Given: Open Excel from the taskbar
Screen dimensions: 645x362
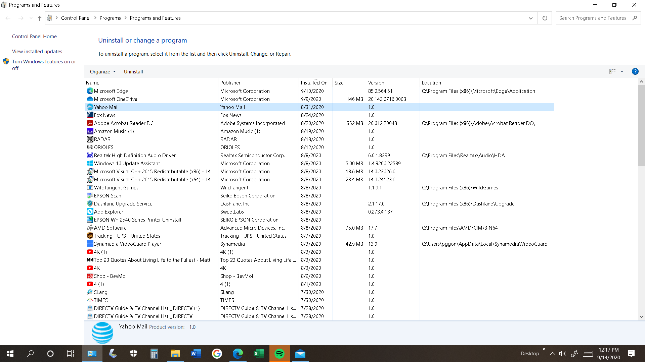Looking at the screenshot, I should pos(259,354).
